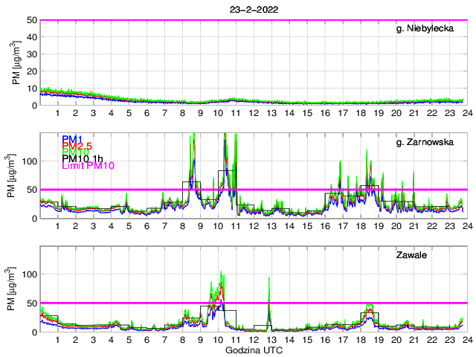
Task: Click hour 1 on the Zarnowska x-axis
Action: point(58,226)
